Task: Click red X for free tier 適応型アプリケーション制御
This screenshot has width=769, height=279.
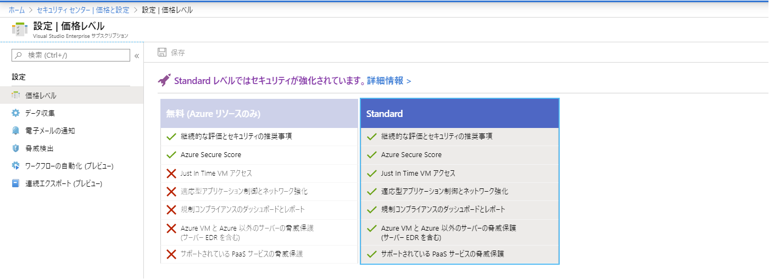Action: click(171, 192)
